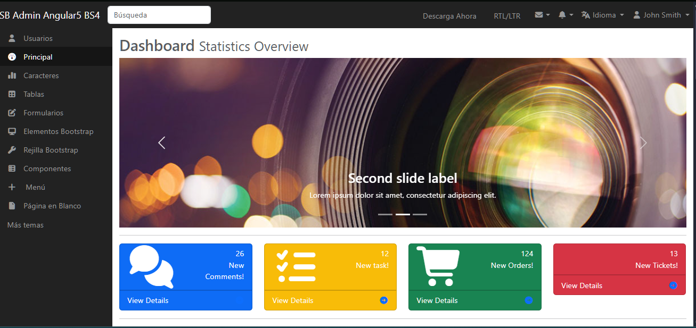Image resolution: width=696 pixels, height=328 pixels.
Task: Click the Formularios edit icon
Action: click(x=12, y=113)
